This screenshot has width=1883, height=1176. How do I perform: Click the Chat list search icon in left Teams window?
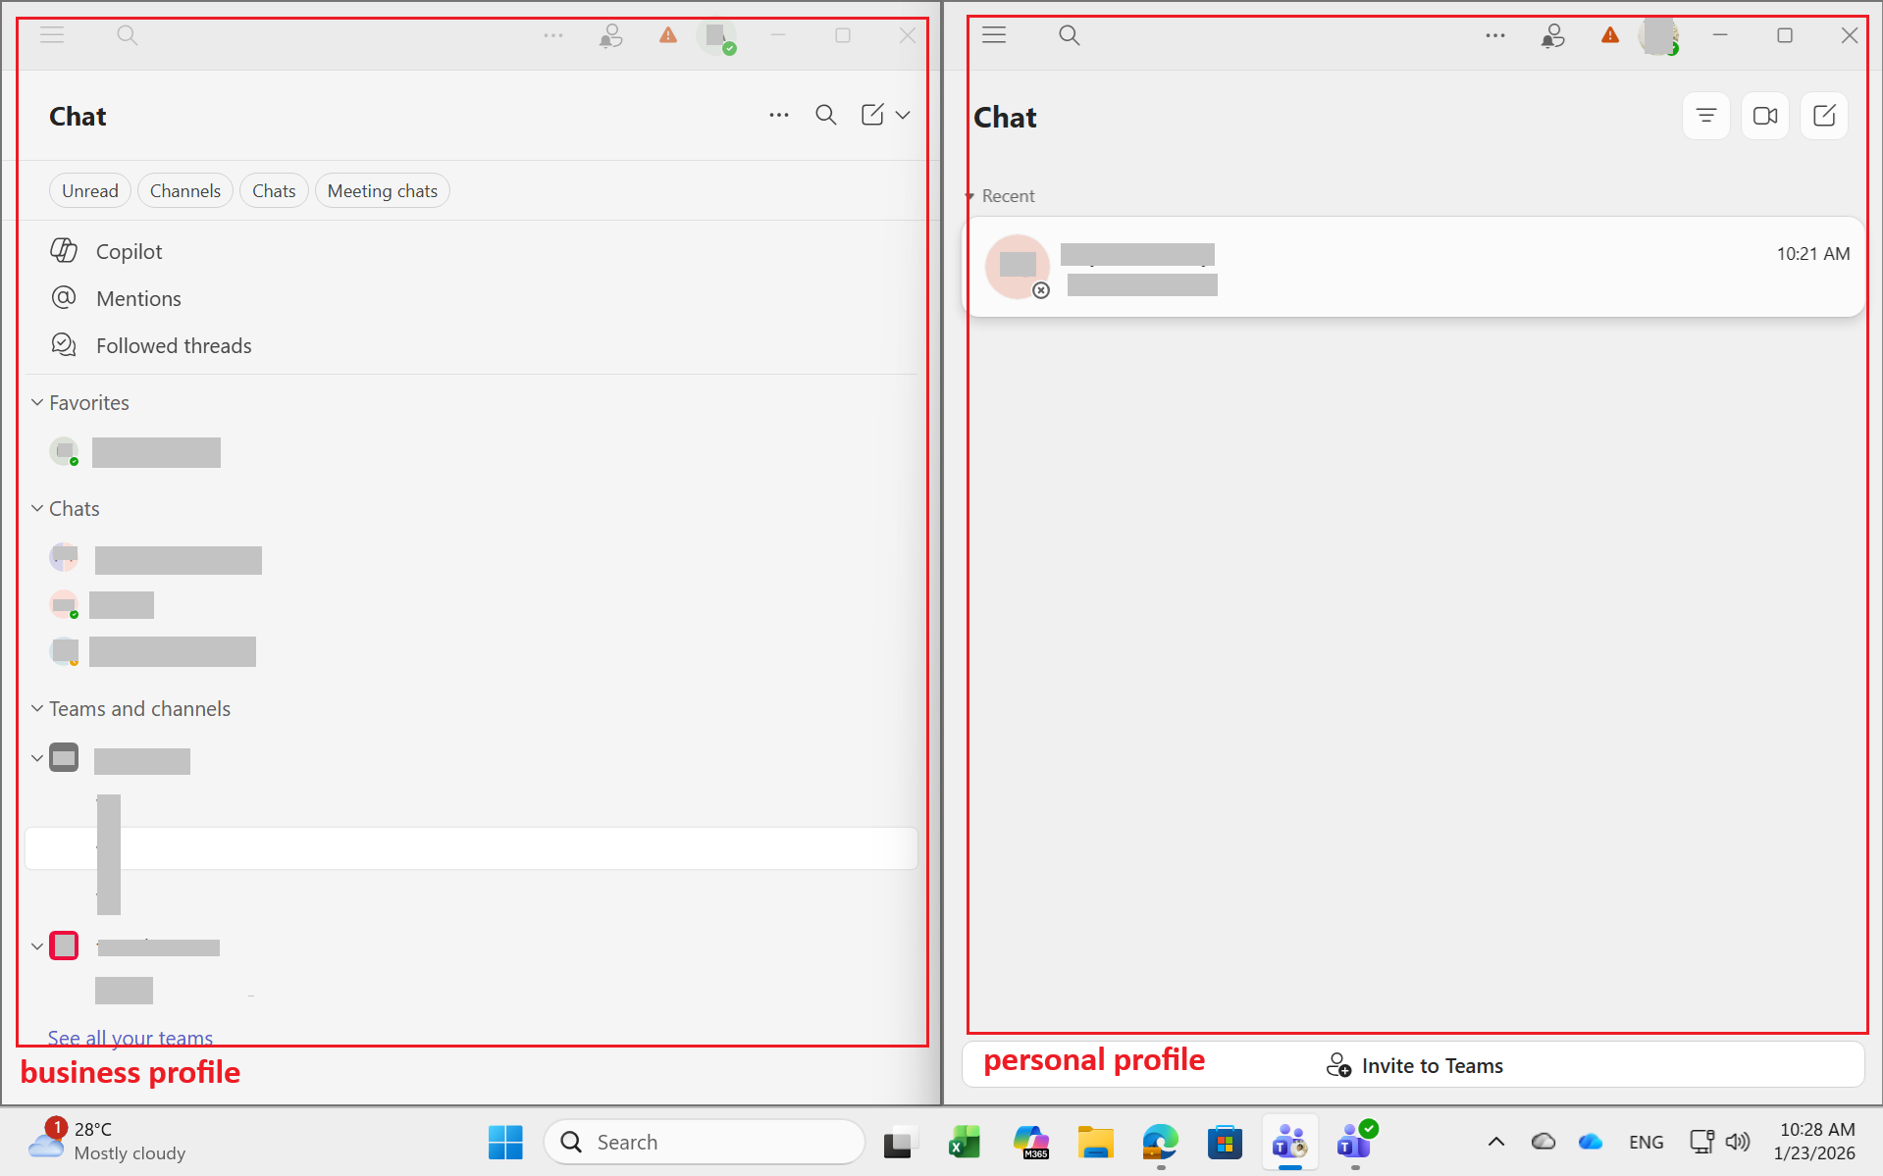(x=826, y=115)
